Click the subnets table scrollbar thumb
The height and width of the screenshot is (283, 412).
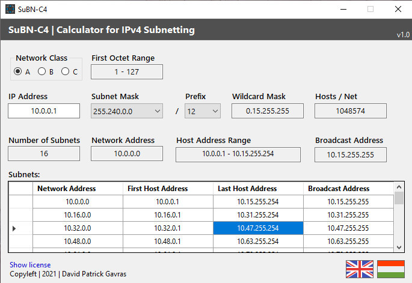tap(399, 198)
